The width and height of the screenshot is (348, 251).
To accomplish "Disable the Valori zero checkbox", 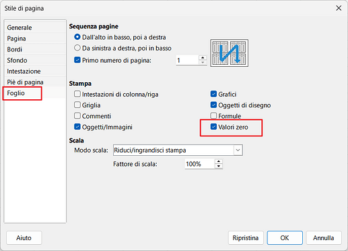I will click(213, 127).
